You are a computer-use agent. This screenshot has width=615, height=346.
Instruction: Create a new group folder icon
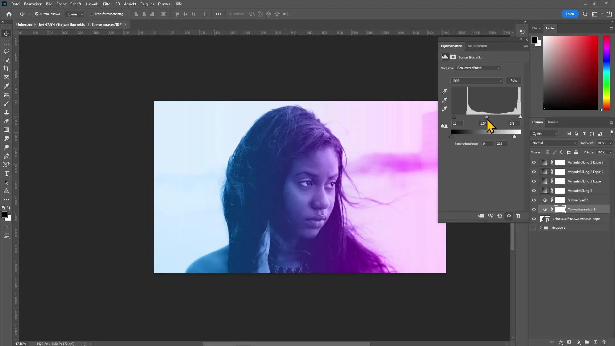tap(587, 342)
